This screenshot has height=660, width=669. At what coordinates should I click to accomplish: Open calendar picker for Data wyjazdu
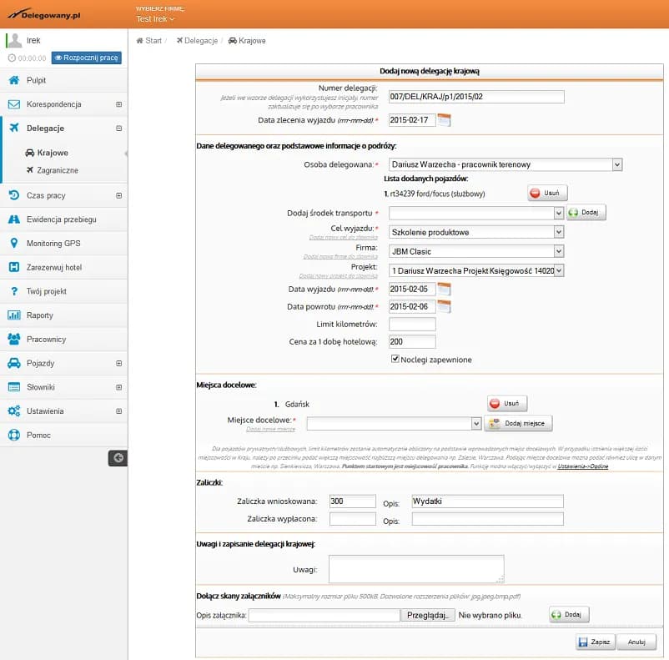[x=444, y=290]
